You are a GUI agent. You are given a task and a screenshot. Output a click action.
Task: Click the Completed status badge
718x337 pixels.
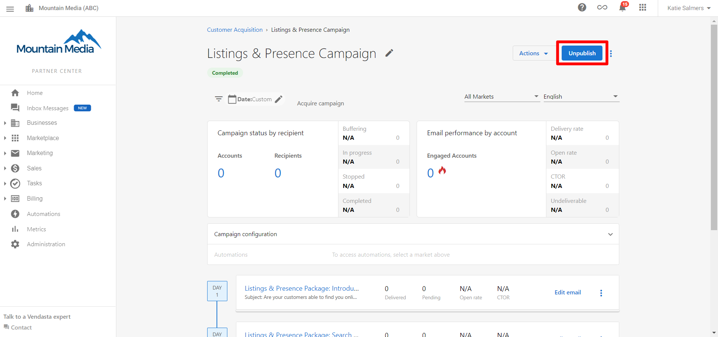pos(225,73)
